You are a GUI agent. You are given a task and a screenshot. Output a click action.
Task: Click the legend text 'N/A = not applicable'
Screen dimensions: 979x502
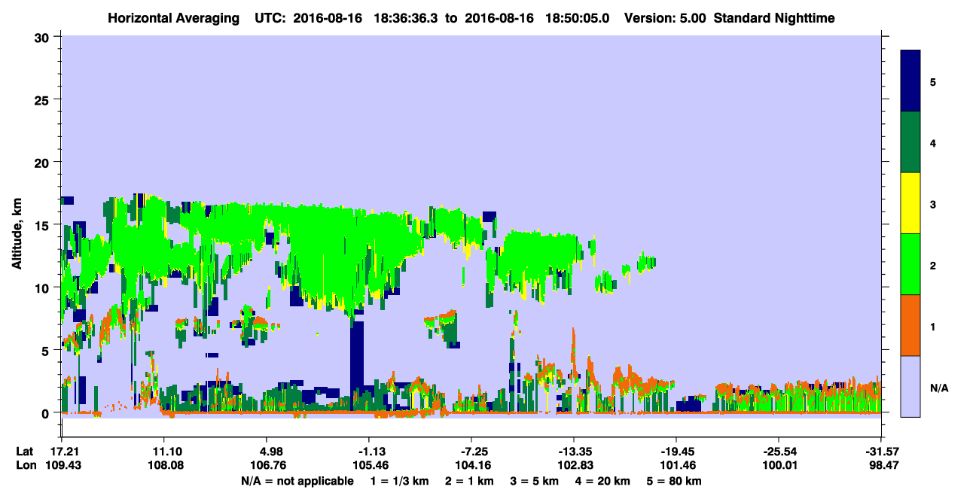[x=297, y=481]
